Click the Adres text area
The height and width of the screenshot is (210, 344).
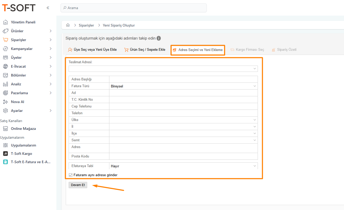tap(183, 148)
